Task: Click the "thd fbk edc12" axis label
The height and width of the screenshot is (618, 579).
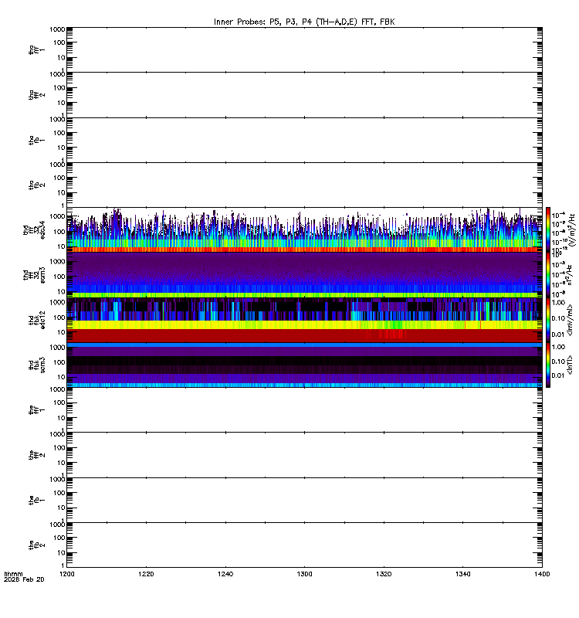Action: click(36, 320)
